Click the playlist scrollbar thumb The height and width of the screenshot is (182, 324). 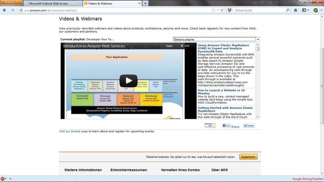pyautogui.click(x=257, y=49)
